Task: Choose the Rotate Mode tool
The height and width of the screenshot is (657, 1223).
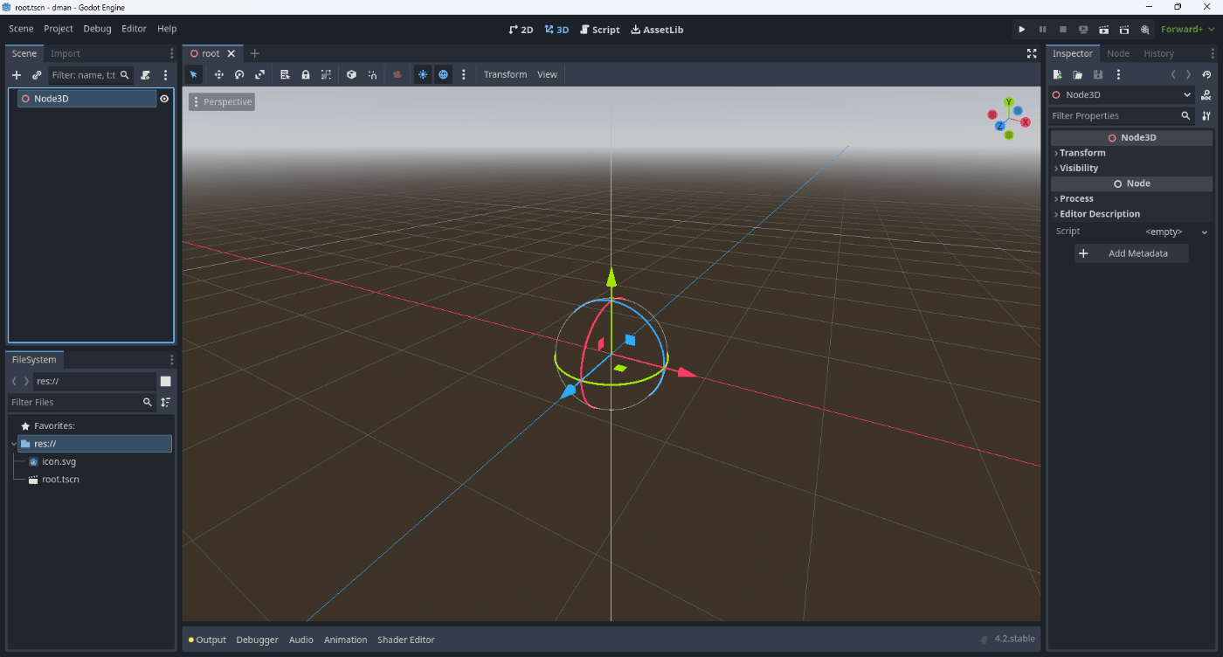Action: click(238, 74)
